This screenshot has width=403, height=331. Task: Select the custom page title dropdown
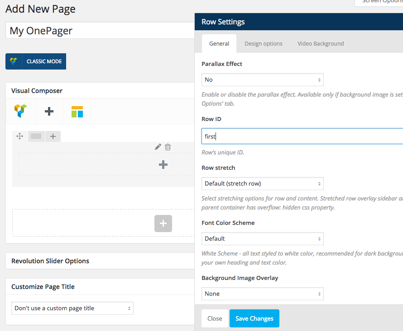pos(72,308)
